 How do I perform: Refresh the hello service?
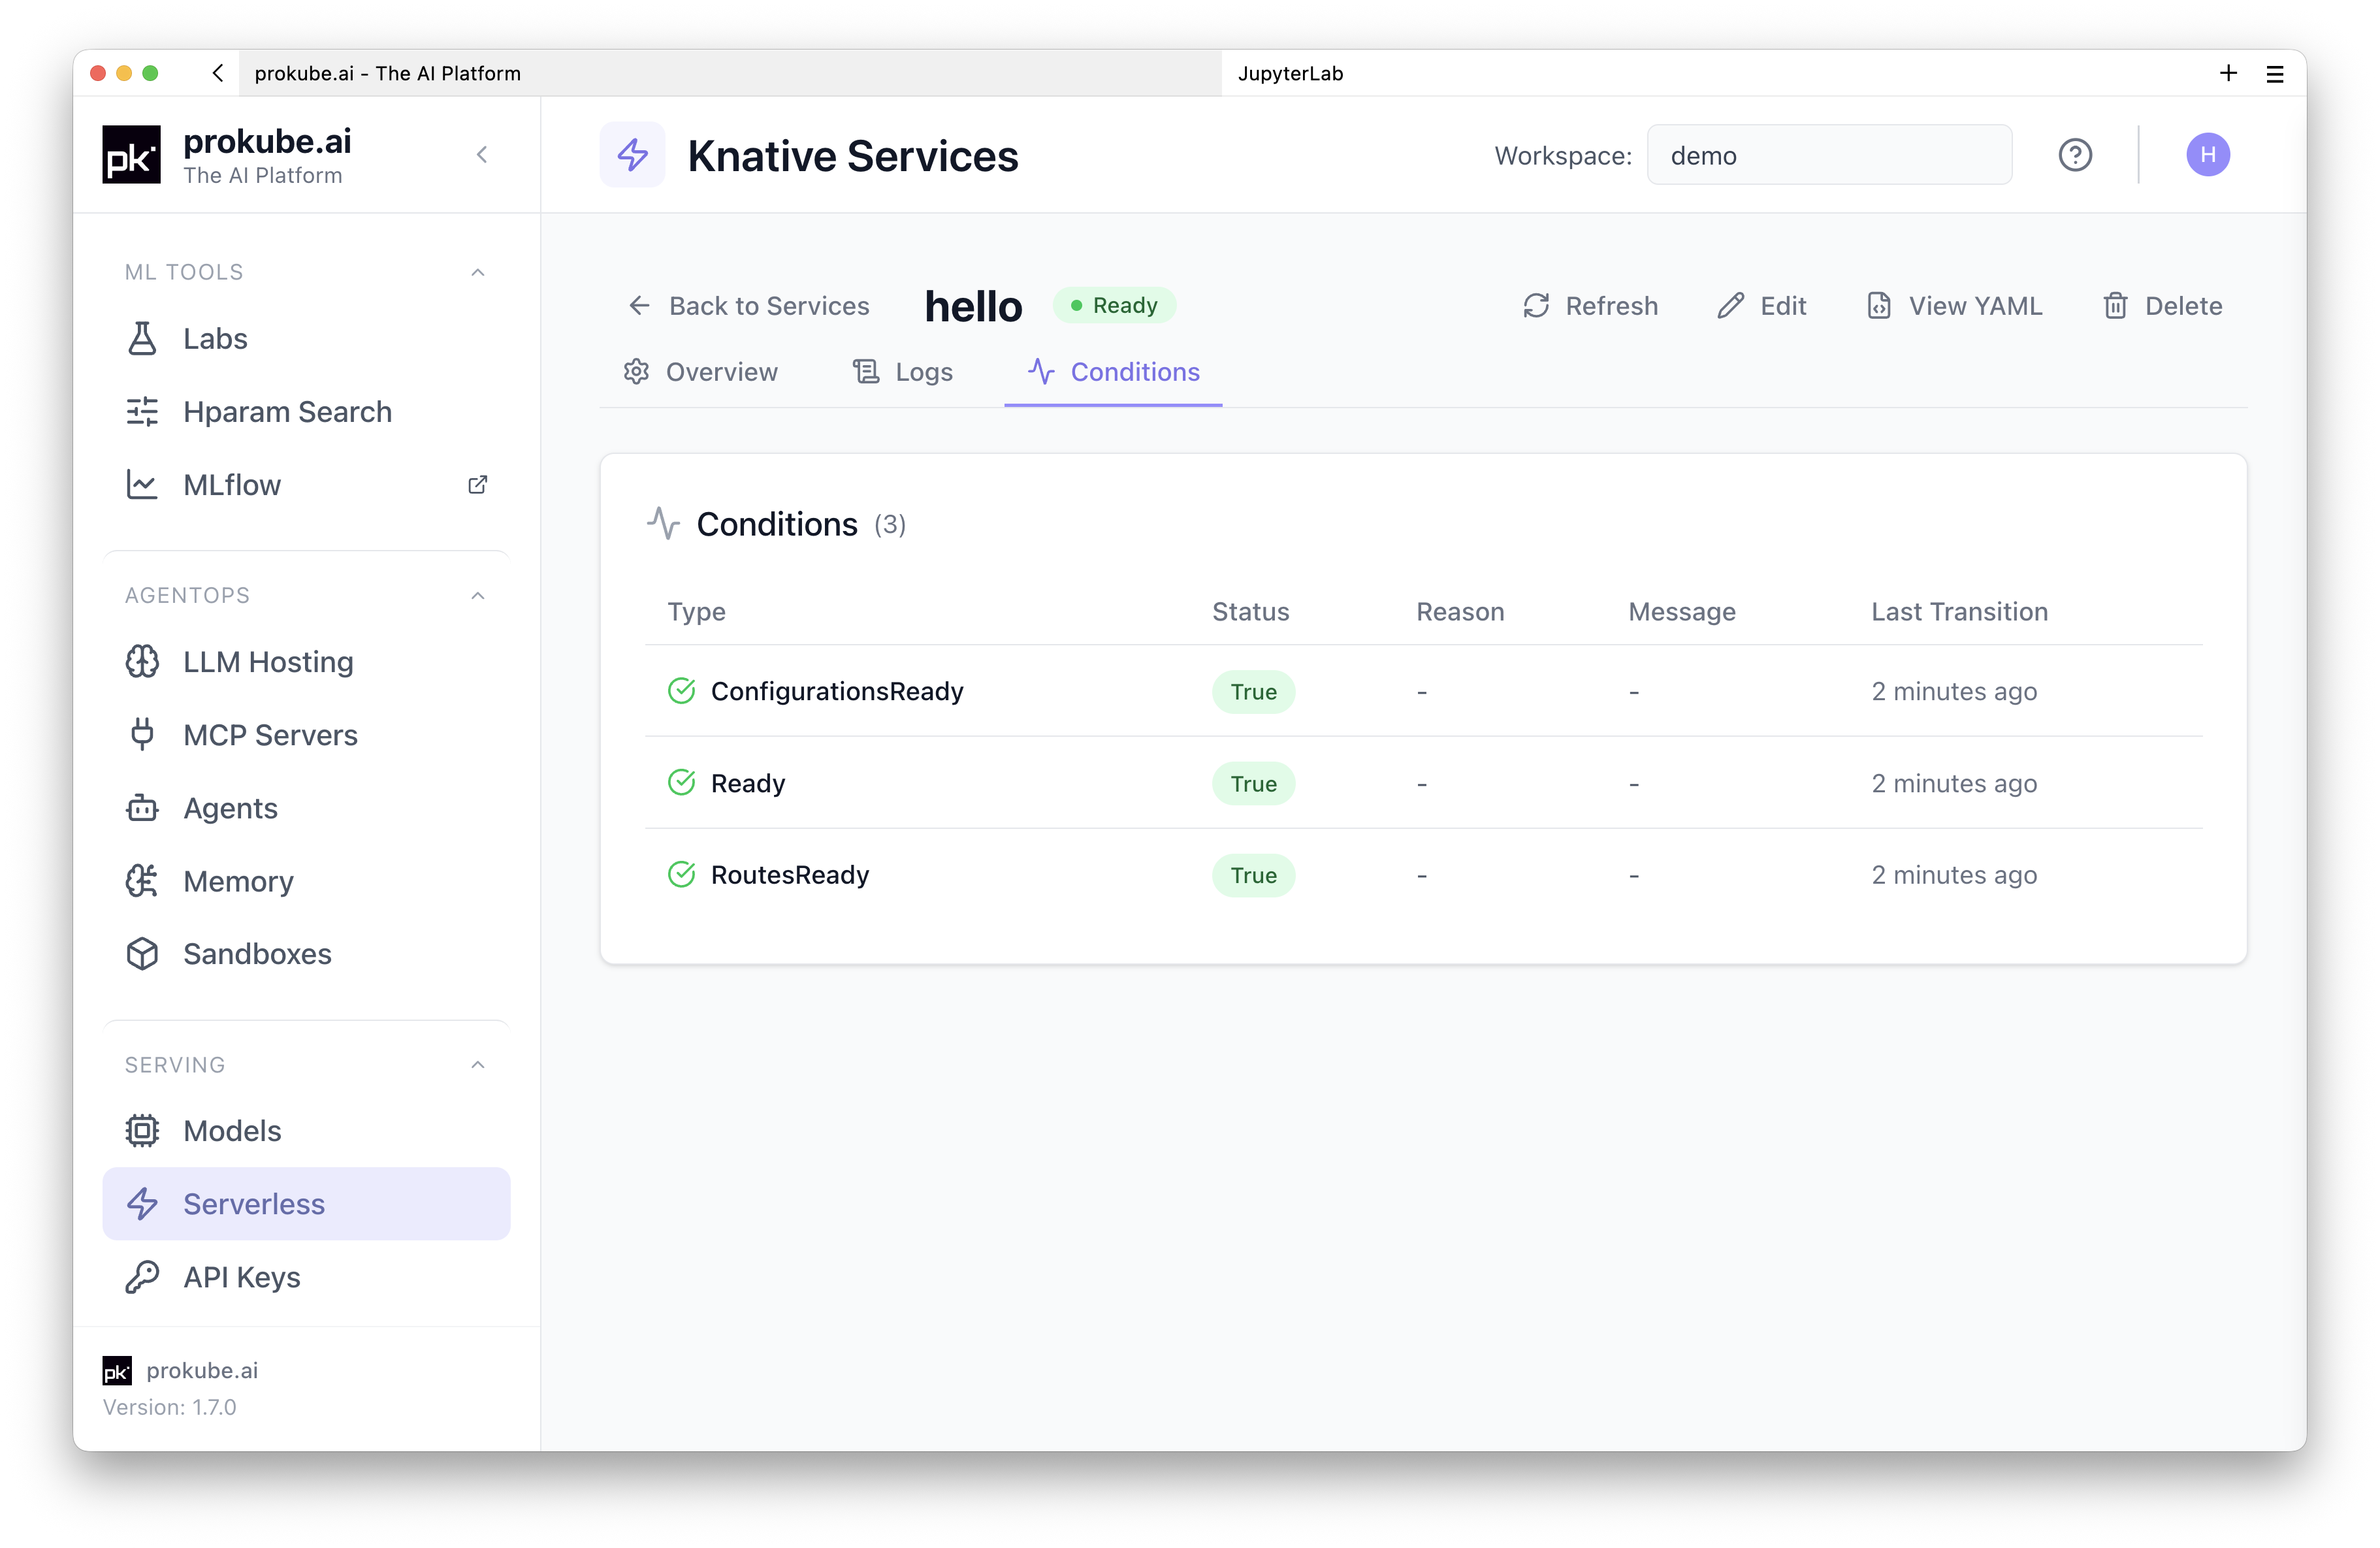click(1590, 306)
